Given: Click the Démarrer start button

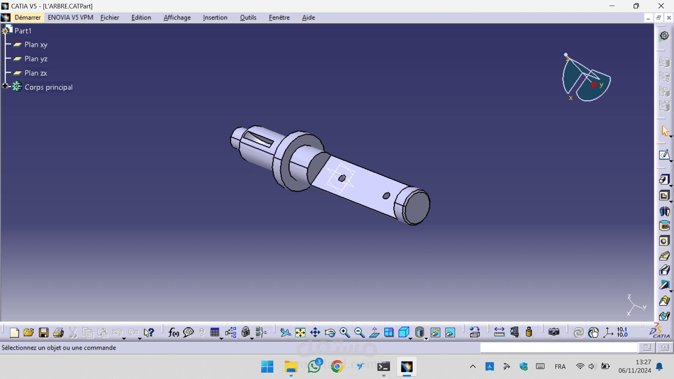Looking at the screenshot, I should [27, 18].
